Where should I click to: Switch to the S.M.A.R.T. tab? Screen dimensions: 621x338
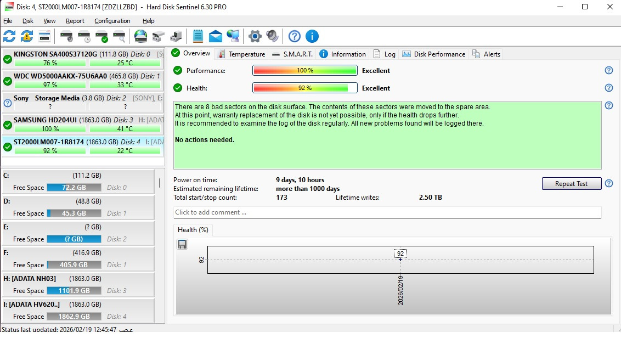(x=292, y=54)
